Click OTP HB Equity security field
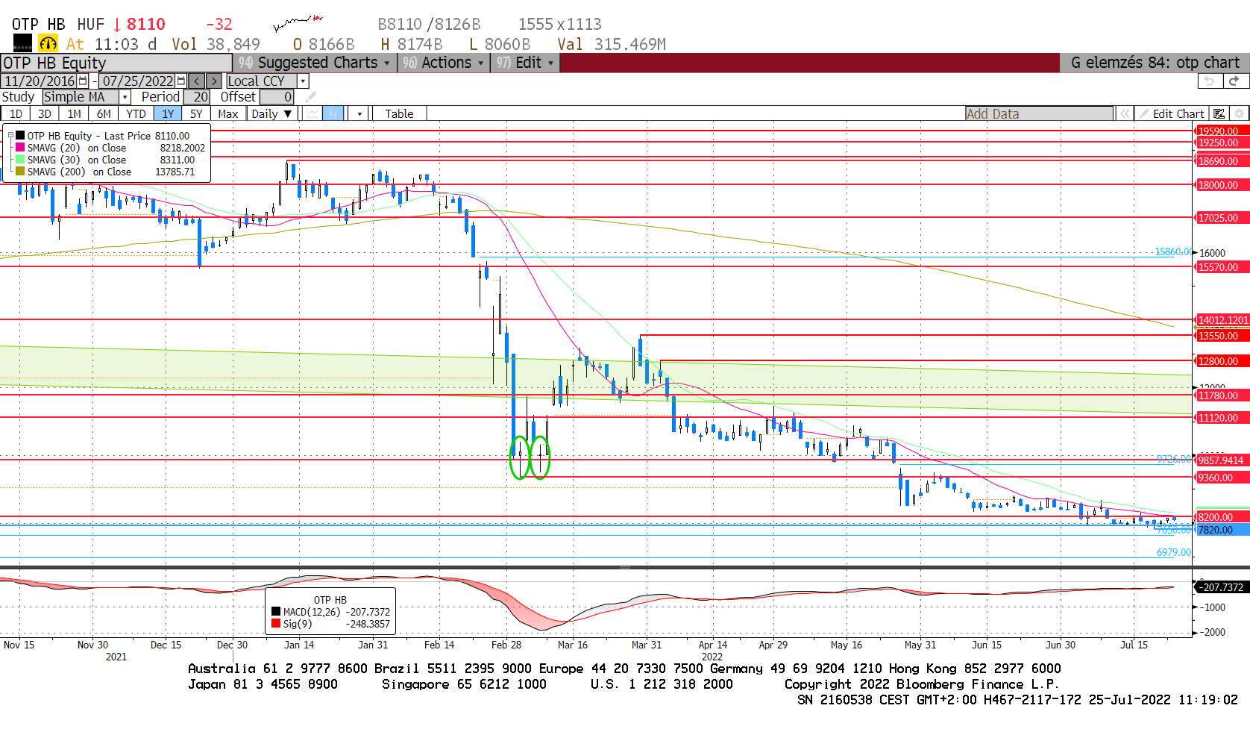 pyautogui.click(x=116, y=63)
